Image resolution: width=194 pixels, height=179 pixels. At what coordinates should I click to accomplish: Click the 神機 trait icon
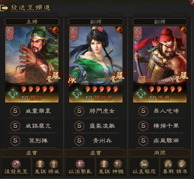[x=118, y=164]
